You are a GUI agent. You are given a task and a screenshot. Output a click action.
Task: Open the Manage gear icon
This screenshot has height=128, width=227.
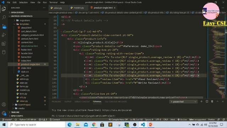tap(4, 113)
